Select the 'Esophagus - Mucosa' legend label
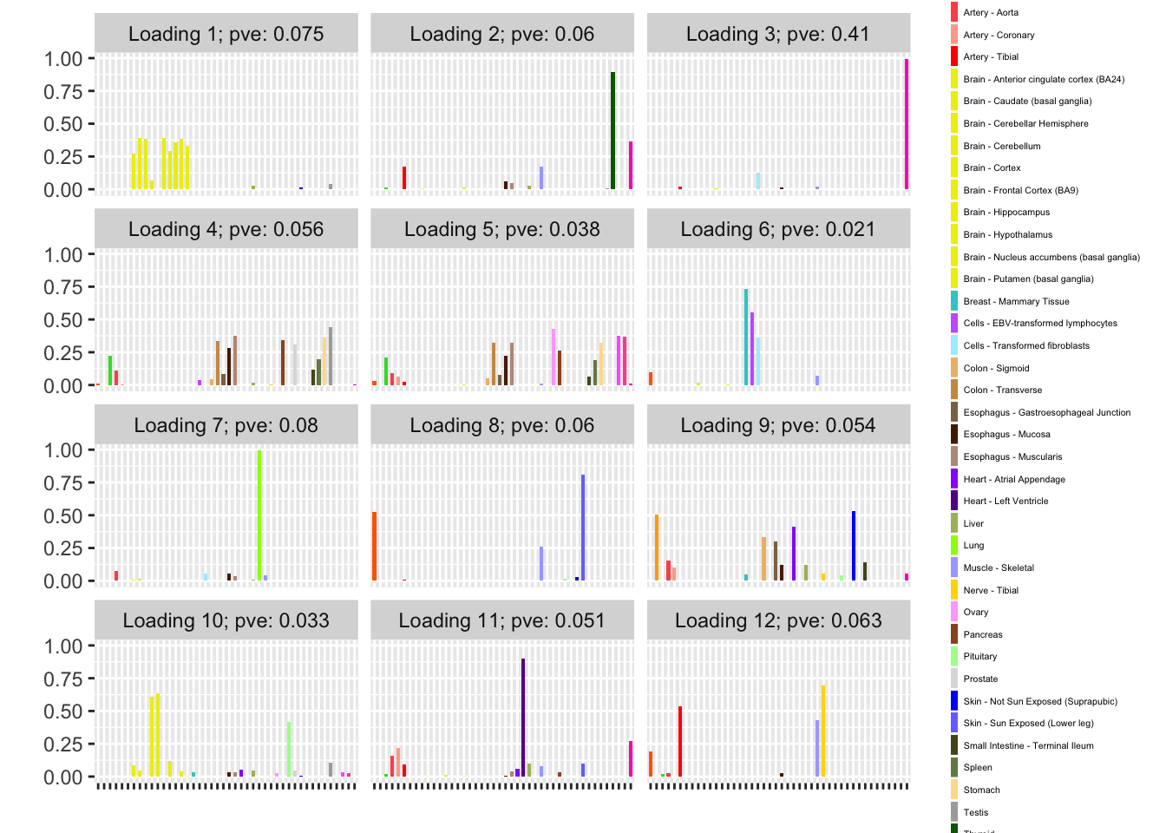 point(1006,434)
